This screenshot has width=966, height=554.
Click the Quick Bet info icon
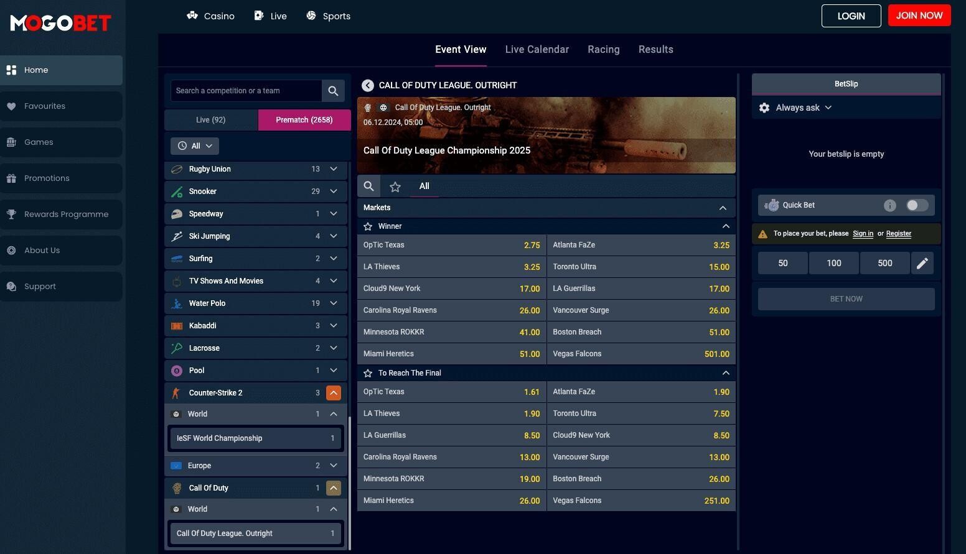890,205
